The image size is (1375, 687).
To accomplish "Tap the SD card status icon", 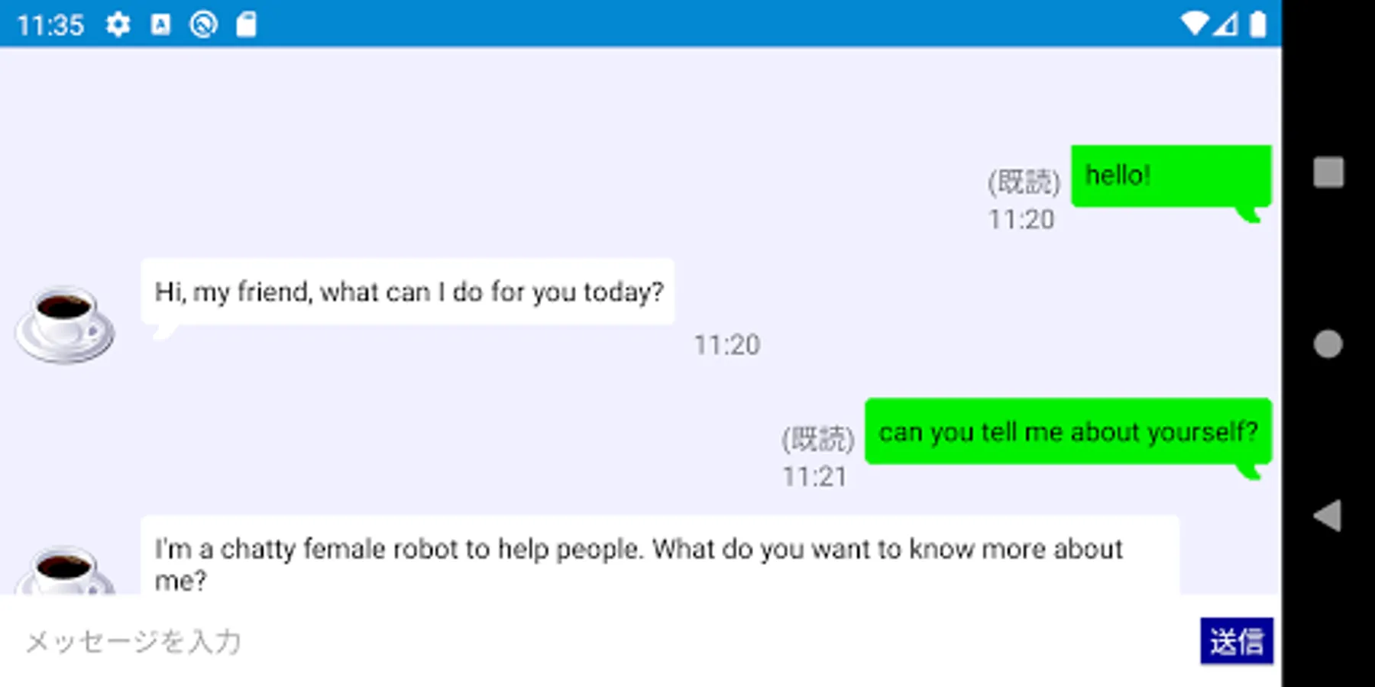I will click(x=246, y=25).
